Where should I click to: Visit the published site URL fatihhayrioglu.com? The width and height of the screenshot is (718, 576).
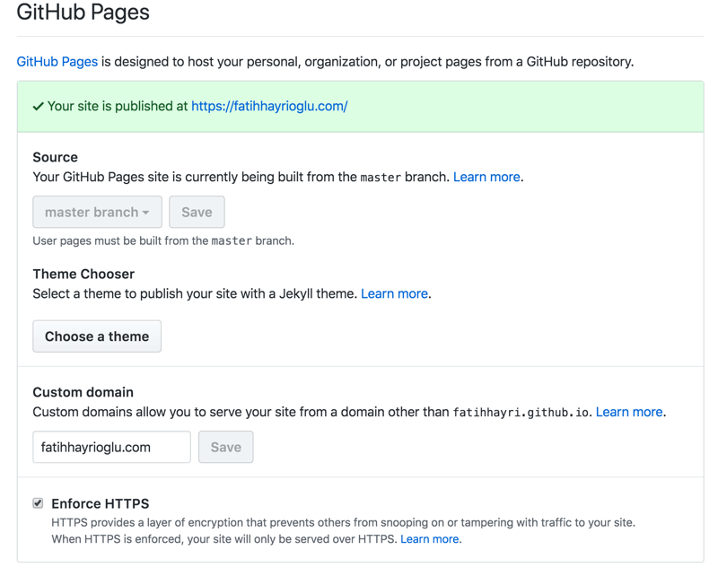tap(269, 106)
